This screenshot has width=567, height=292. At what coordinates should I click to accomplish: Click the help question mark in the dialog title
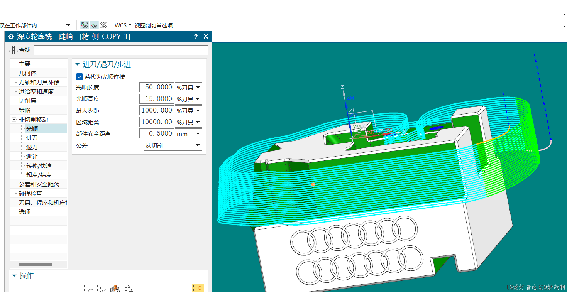coord(196,37)
